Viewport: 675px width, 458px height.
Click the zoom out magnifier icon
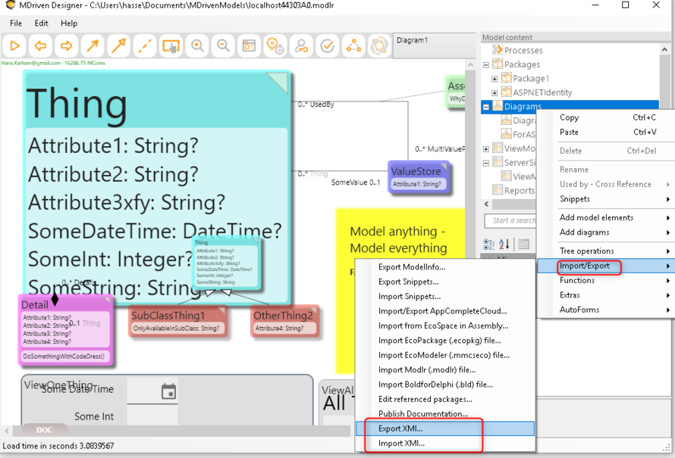[223, 46]
